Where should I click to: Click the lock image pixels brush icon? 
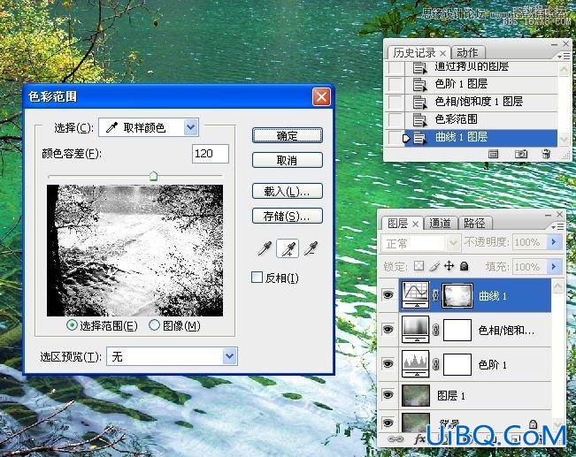(x=434, y=266)
